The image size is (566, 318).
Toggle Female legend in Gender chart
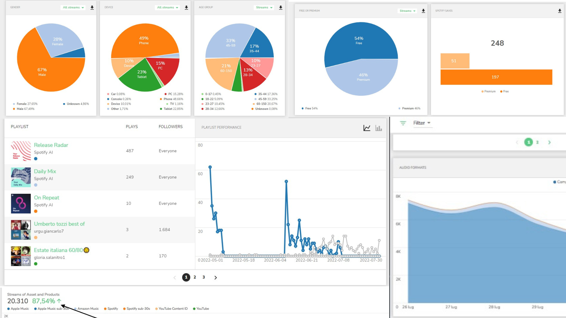click(25, 104)
